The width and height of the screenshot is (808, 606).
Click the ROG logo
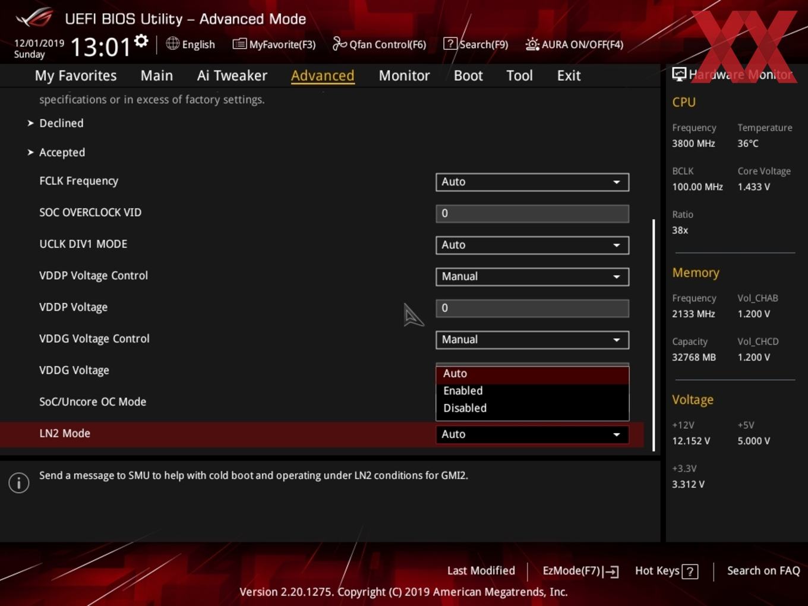pyautogui.click(x=34, y=18)
